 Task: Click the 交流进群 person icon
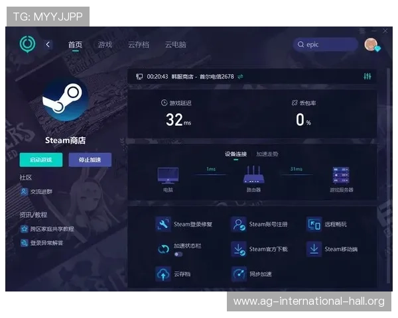[24, 191]
